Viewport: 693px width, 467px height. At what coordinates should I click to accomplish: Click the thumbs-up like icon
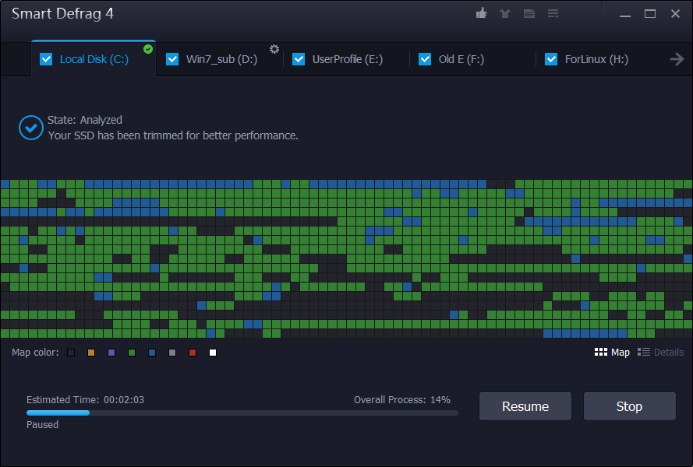coord(482,13)
